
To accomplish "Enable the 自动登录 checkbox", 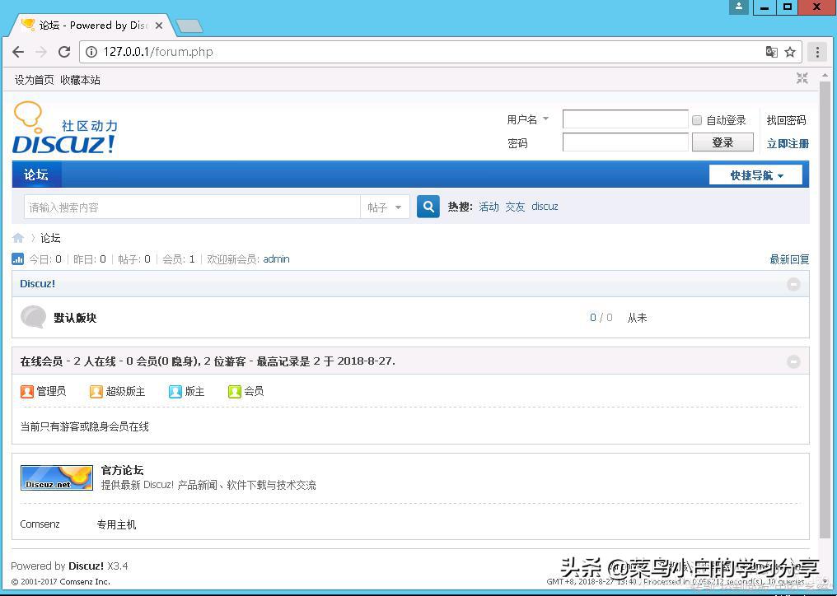I will coord(696,119).
